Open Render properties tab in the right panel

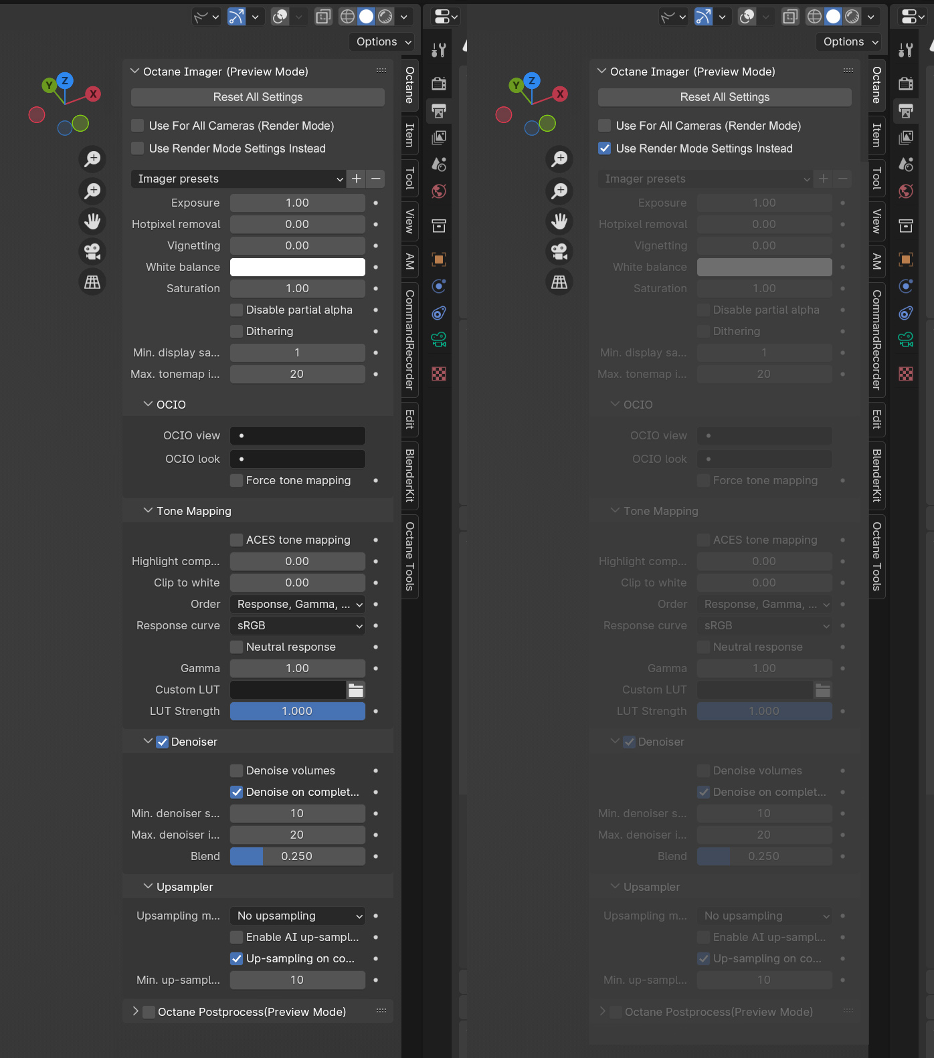(906, 84)
